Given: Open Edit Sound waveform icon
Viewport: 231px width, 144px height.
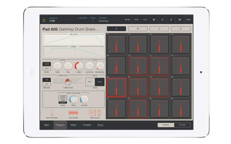Looking at the screenshot, I should pyautogui.click(x=73, y=113).
